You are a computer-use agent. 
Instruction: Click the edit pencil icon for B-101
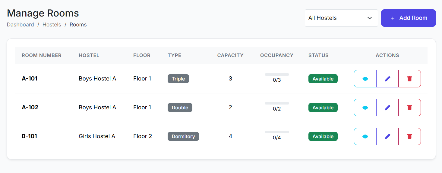387,136
